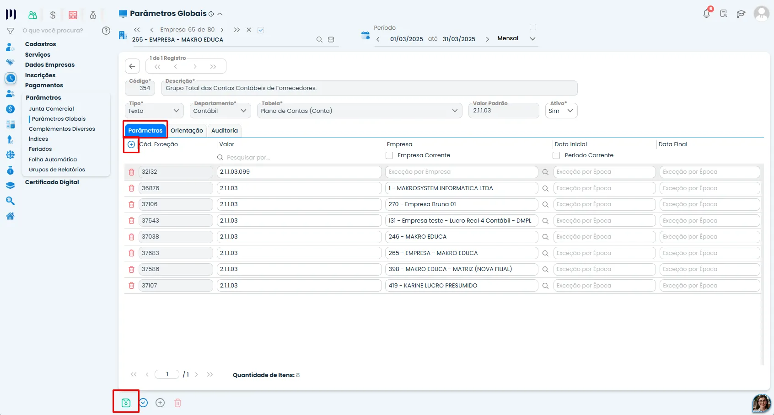Go to next company with right chevron

(x=222, y=30)
